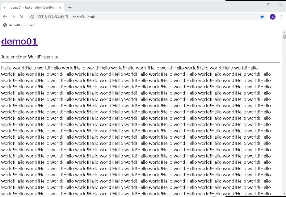
Task: Click the browser Back arrow button
Action: point(5,17)
